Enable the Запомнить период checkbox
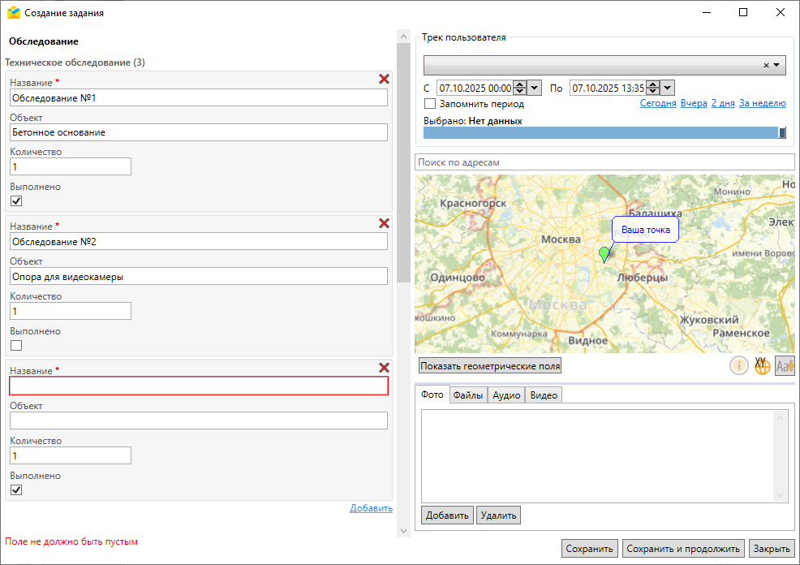The height and width of the screenshot is (565, 800). click(x=430, y=104)
